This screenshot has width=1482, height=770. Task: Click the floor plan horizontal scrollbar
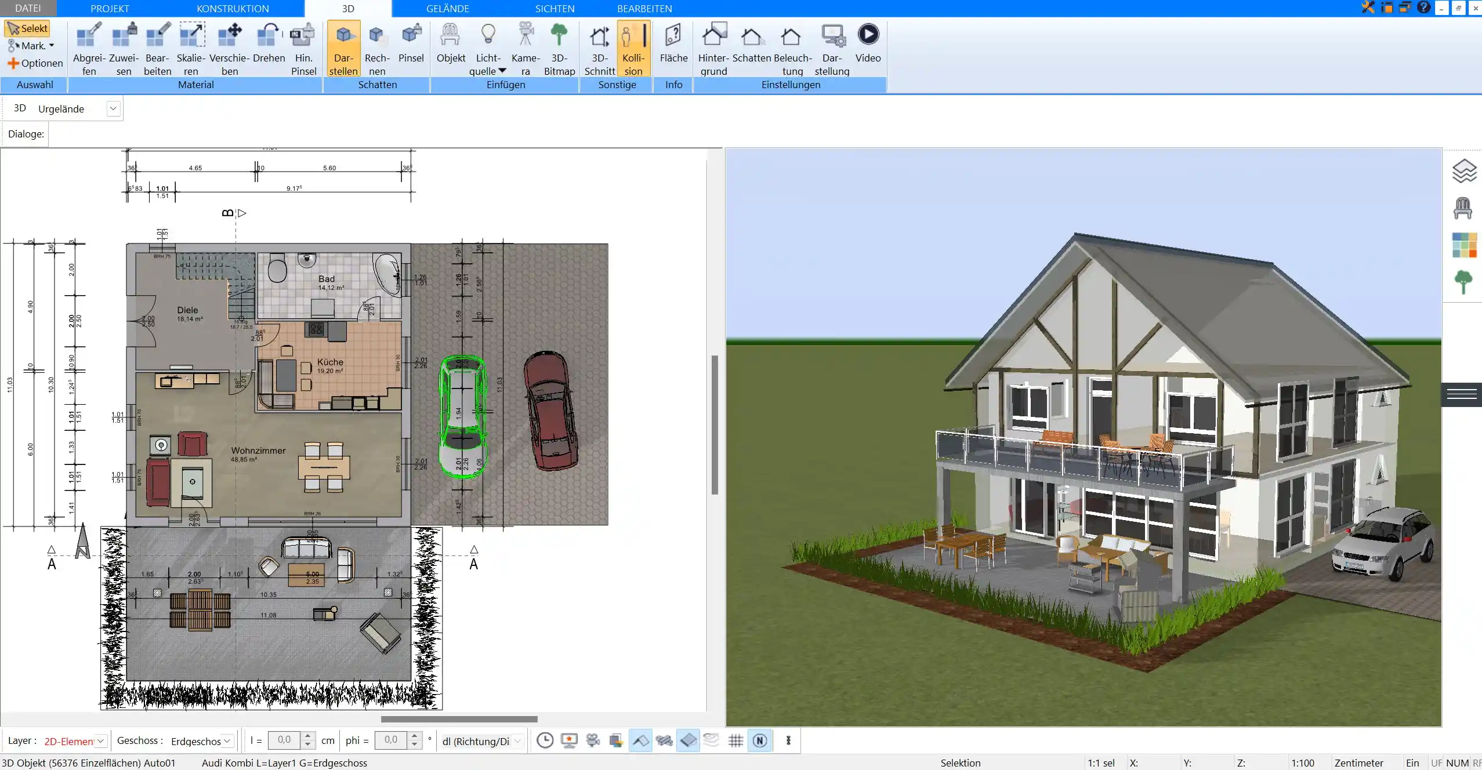point(459,719)
